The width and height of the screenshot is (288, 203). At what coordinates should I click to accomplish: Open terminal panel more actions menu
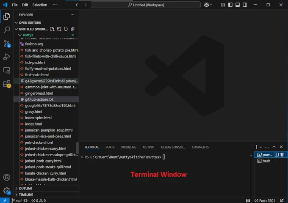point(267,147)
